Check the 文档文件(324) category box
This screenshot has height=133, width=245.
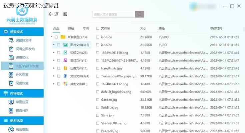pos(59,76)
